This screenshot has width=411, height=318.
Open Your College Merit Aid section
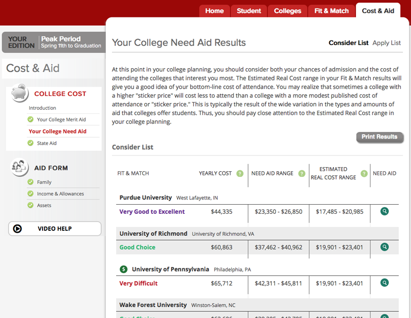coord(61,120)
